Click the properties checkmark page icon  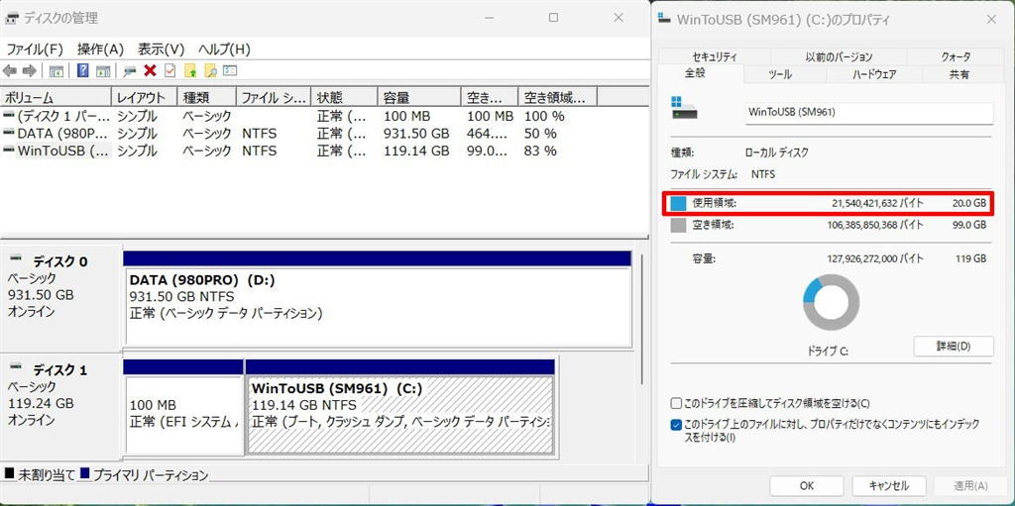(170, 70)
